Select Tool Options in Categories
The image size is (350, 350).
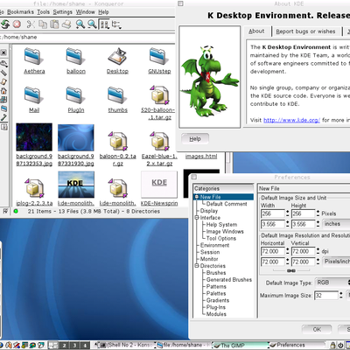click(x=221, y=238)
